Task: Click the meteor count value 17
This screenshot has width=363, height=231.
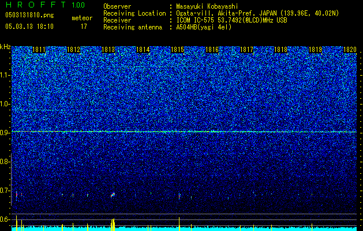Action: (x=84, y=27)
